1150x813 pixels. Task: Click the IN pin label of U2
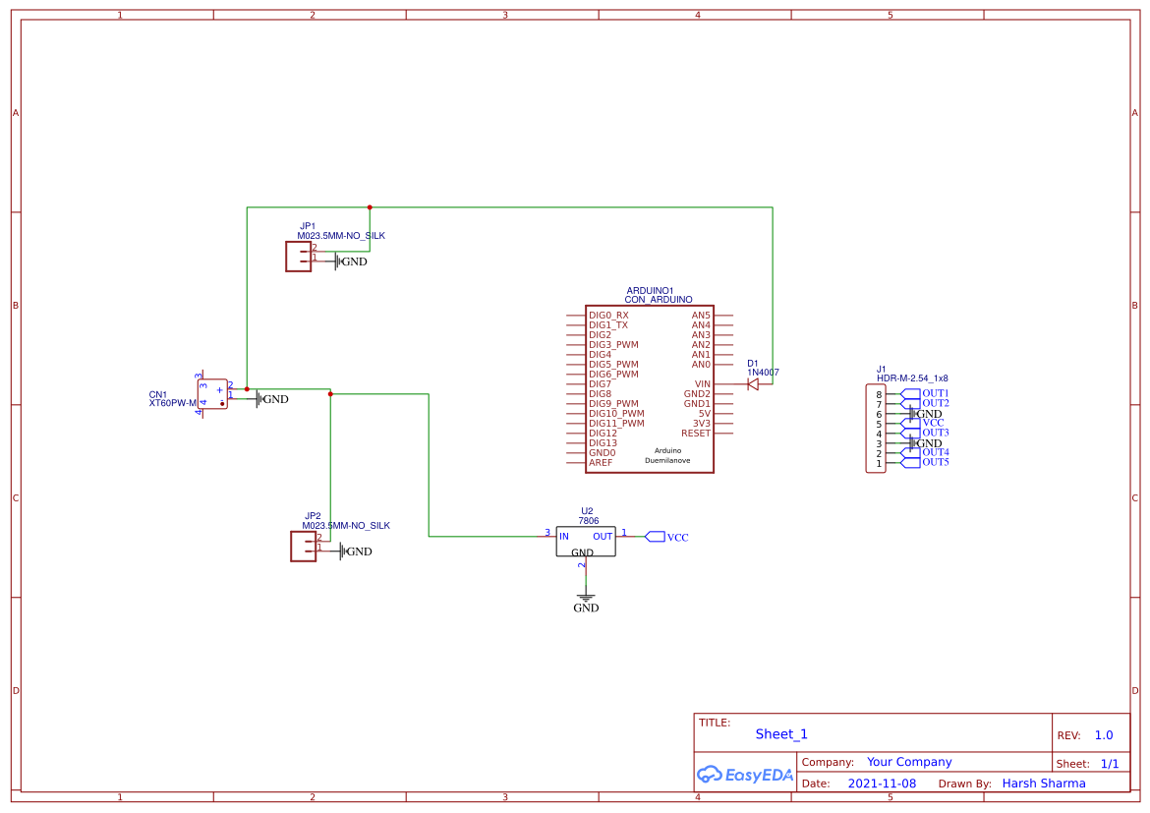[x=564, y=537]
